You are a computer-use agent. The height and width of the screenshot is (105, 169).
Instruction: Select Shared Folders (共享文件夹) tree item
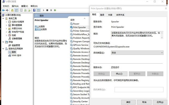point(17,28)
